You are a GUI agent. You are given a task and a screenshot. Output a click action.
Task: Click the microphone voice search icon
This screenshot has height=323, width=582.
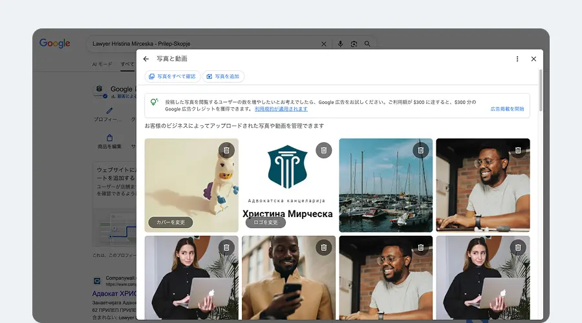click(x=340, y=44)
